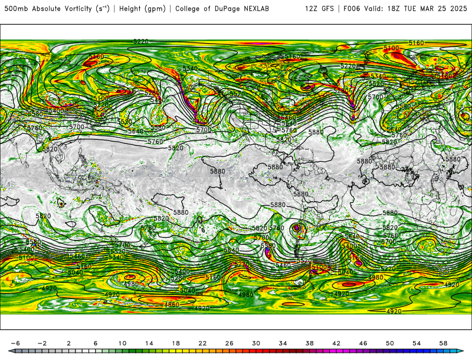Click the '34' value on the color scale

click(x=283, y=343)
